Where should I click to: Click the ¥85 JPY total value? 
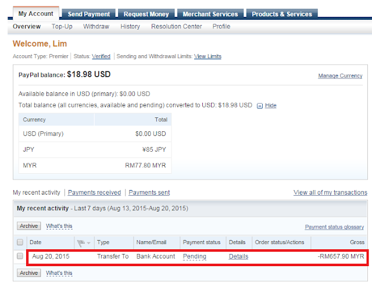(x=154, y=150)
